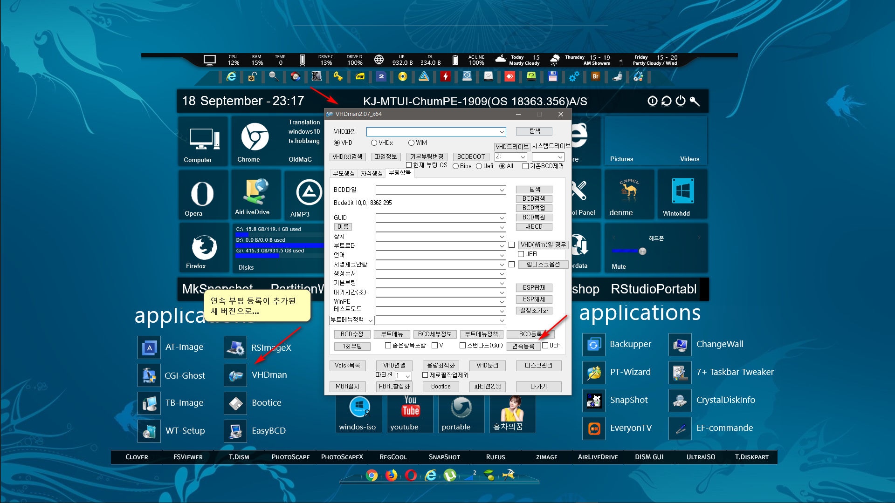The image size is (895, 503).
Task: Open the Computer tile
Action: [203, 141]
